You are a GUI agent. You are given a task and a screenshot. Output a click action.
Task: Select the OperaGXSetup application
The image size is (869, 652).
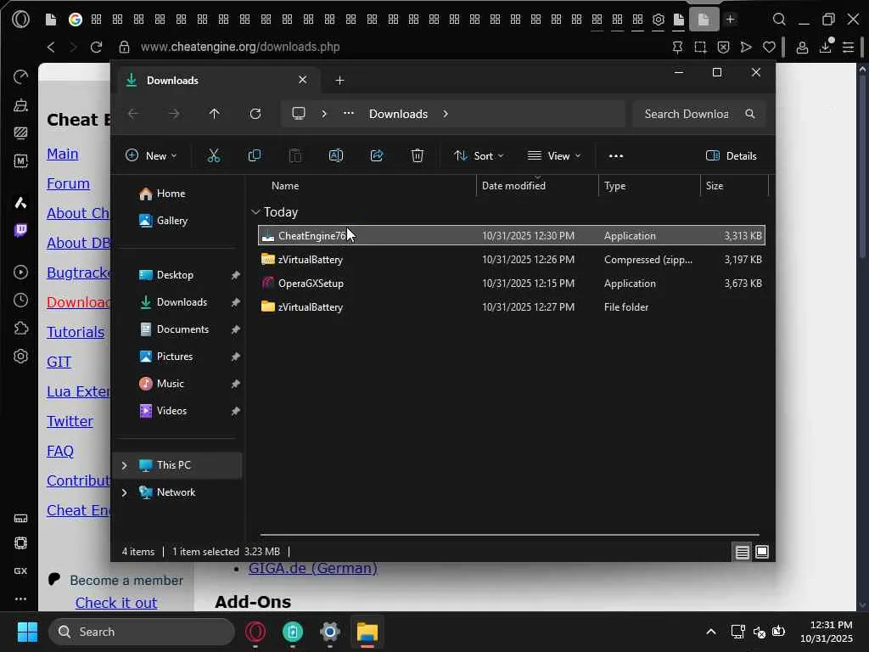[x=511, y=284]
